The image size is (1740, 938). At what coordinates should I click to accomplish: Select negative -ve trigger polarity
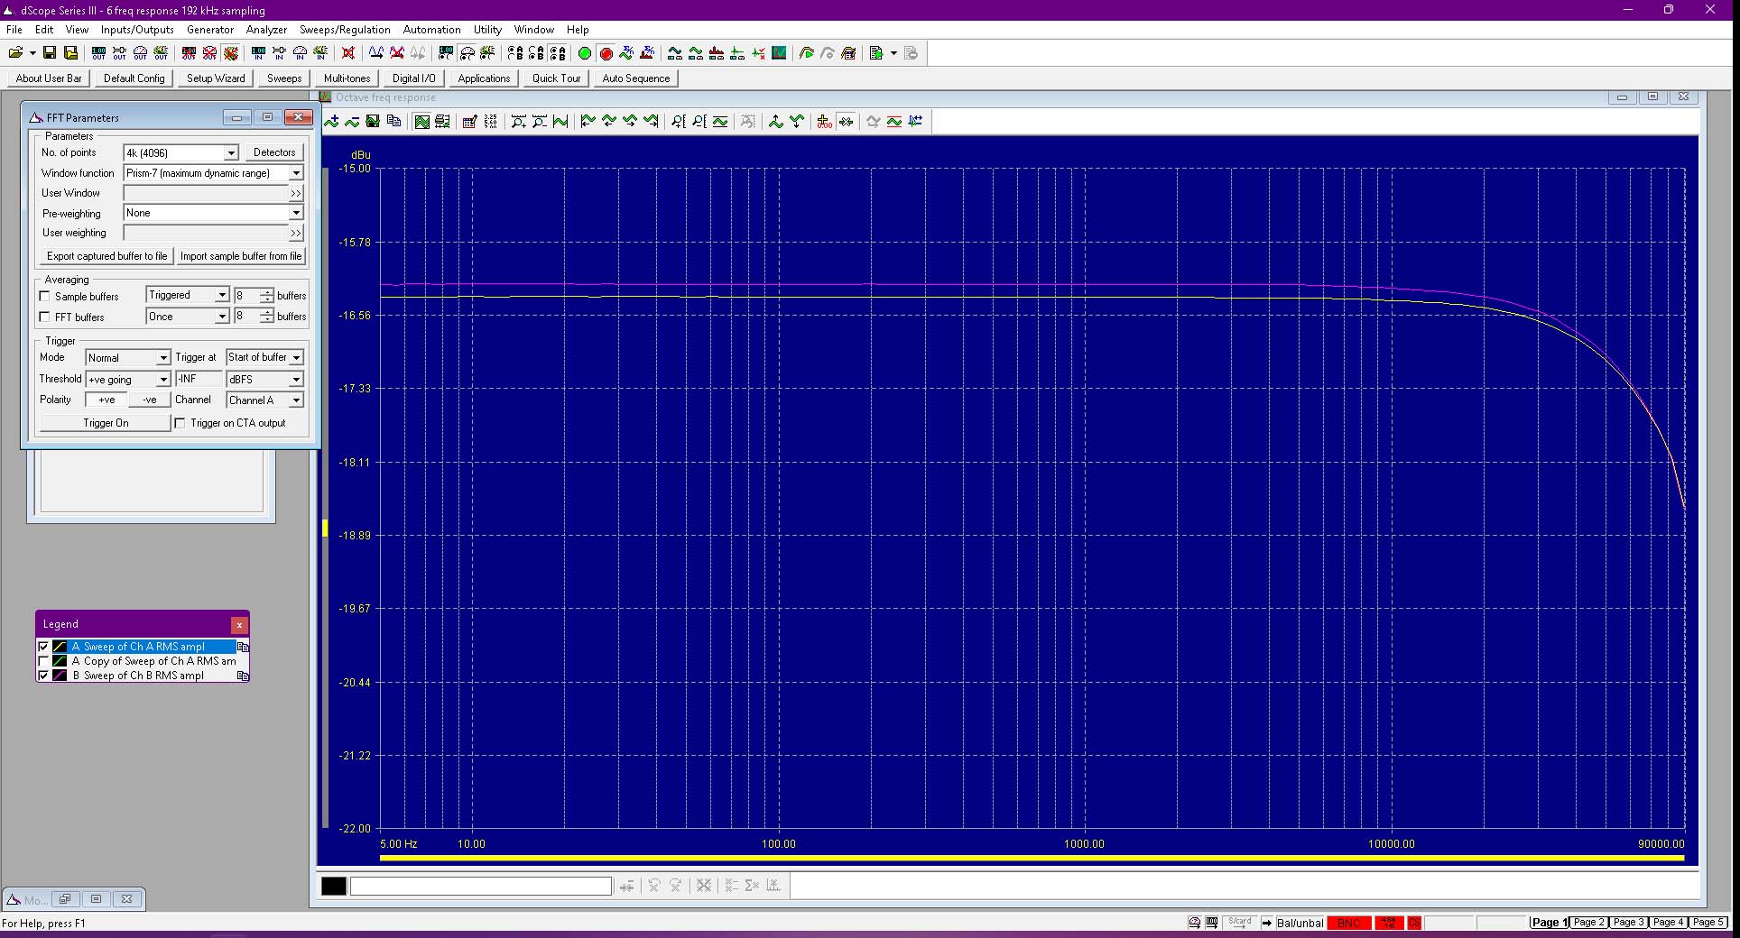pos(149,400)
